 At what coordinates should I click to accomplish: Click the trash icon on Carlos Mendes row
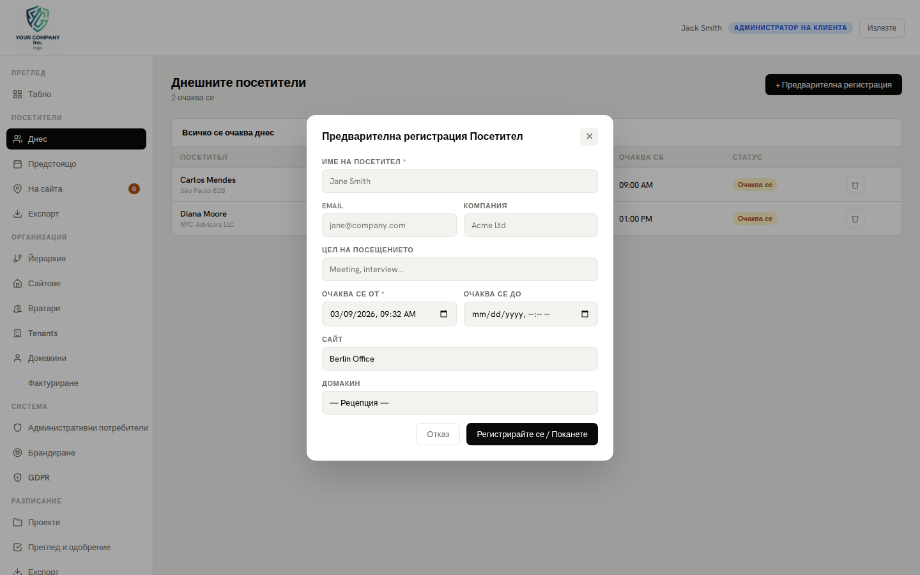[855, 185]
